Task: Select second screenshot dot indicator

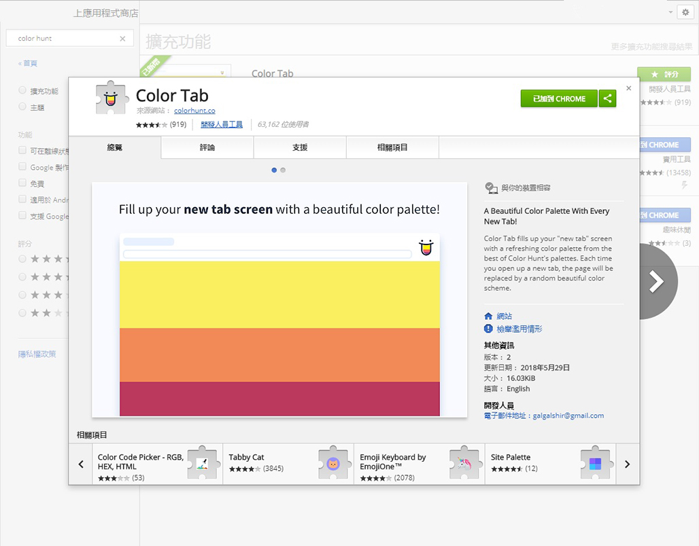Action: (283, 170)
